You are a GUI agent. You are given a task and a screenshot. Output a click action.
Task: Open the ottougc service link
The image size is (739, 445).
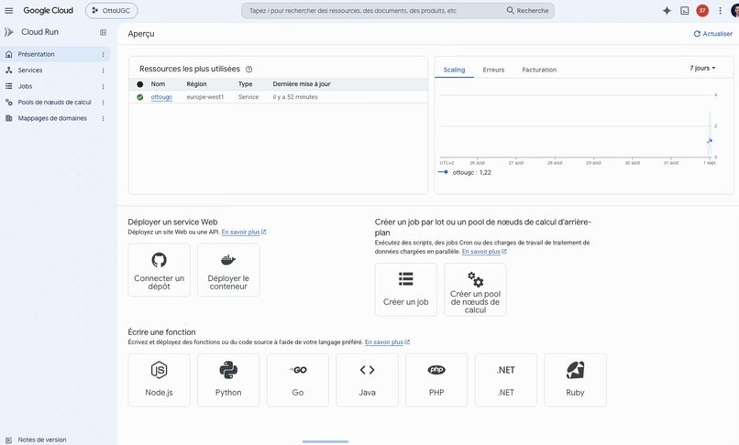pyautogui.click(x=161, y=97)
